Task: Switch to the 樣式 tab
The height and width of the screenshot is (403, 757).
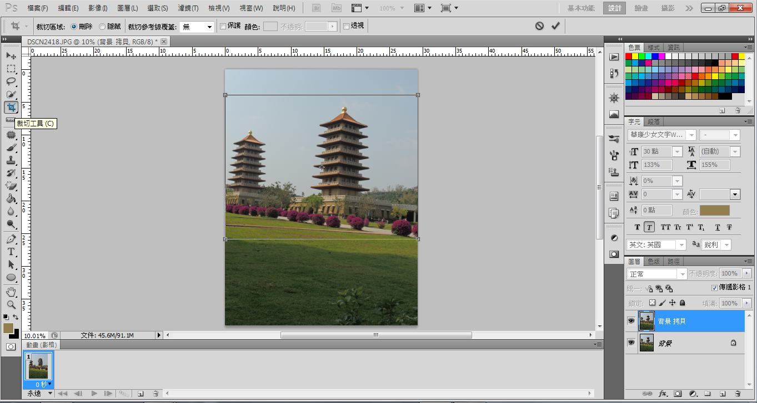Action: (654, 48)
